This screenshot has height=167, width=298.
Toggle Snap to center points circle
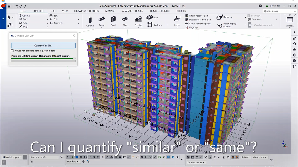click(x=197, y=157)
